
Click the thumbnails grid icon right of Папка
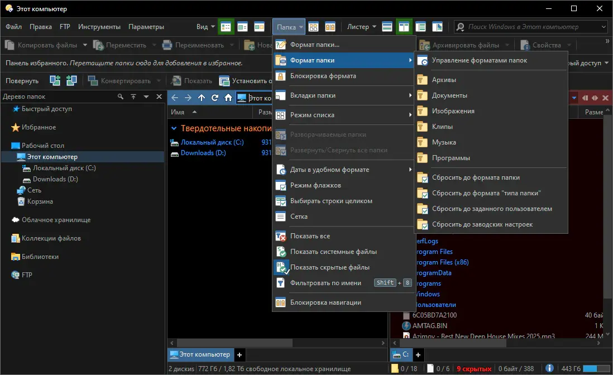coord(314,27)
